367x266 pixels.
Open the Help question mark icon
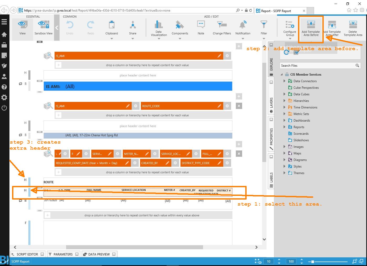click(x=4, y=87)
